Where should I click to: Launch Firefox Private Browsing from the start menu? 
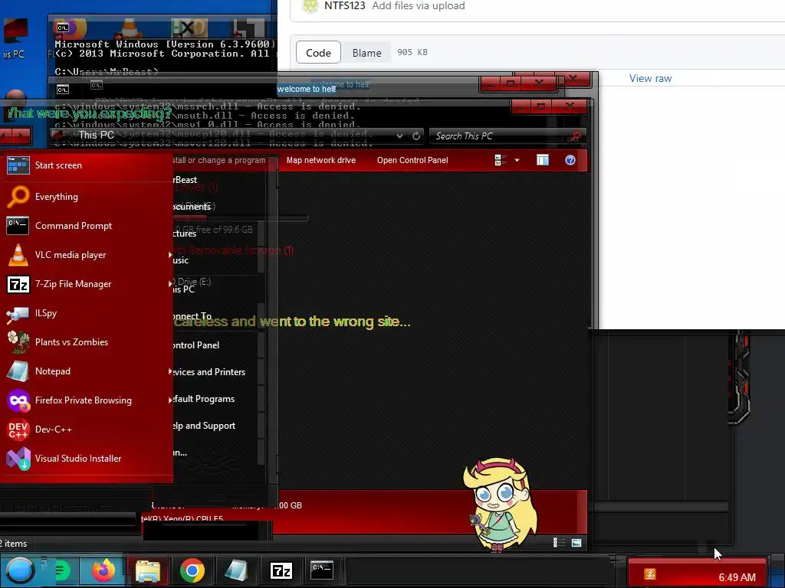pyautogui.click(x=86, y=400)
